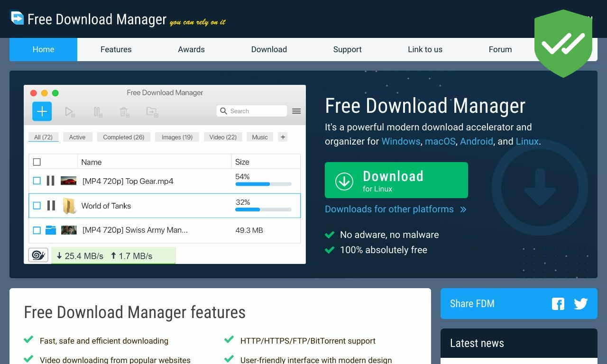The width and height of the screenshot is (607, 364).
Task: Click the snail speed-limit icon
Action: tap(38, 255)
